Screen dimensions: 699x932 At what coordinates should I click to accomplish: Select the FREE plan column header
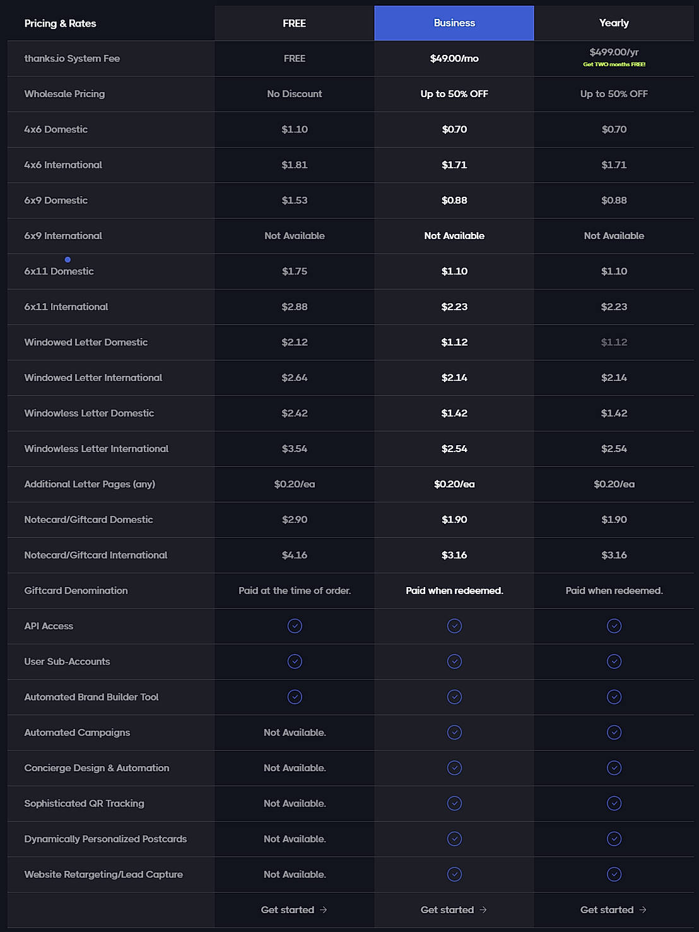[x=295, y=23]
